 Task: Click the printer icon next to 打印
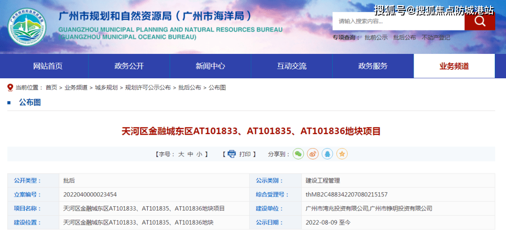[232, 154]
